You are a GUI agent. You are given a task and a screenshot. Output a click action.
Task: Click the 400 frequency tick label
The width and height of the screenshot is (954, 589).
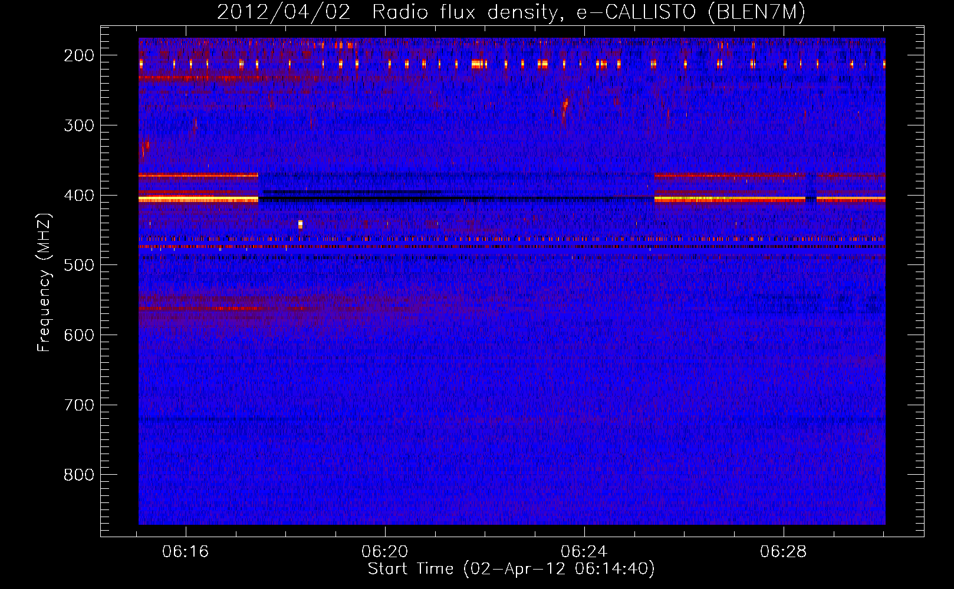pos(79,196)
